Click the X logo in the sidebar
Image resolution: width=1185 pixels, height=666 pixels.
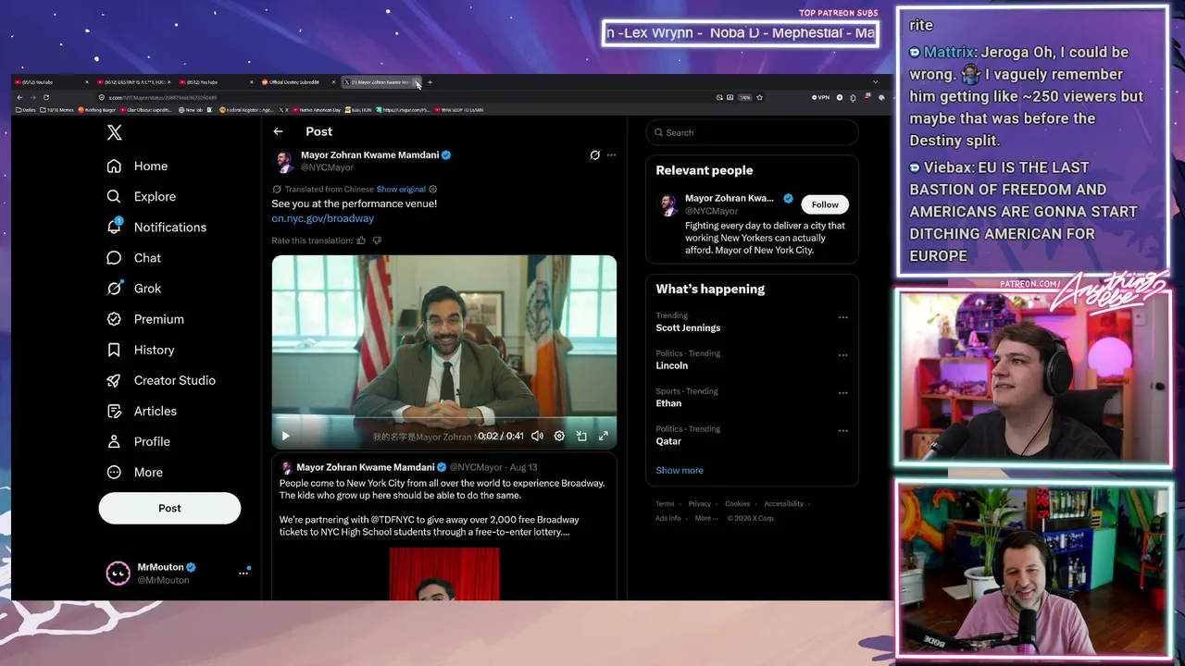(114, 132)
